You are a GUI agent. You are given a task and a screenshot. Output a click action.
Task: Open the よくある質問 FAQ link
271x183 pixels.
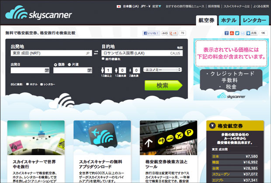point(261,7)
